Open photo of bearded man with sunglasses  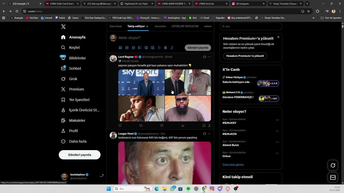188,109
